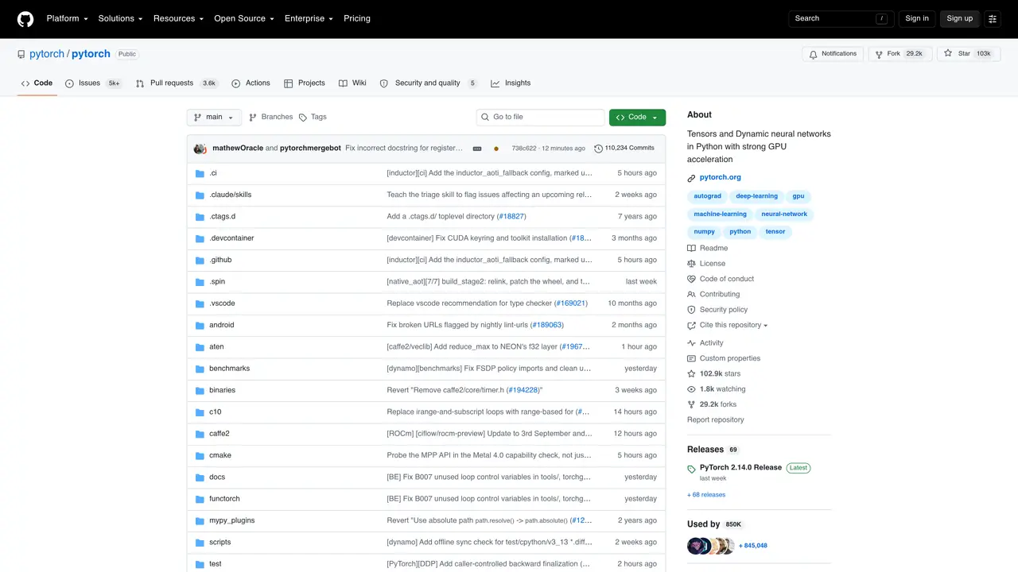Open the Insights tab
The height and width of the screenshot is (572, 1018).
(511, 83)
